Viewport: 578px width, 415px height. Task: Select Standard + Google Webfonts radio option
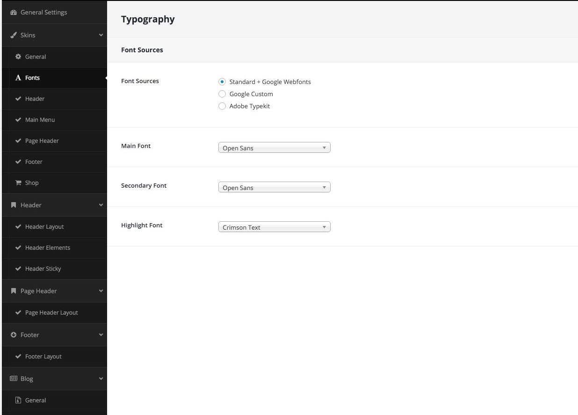pyautogui.click(x=222, y=82)
